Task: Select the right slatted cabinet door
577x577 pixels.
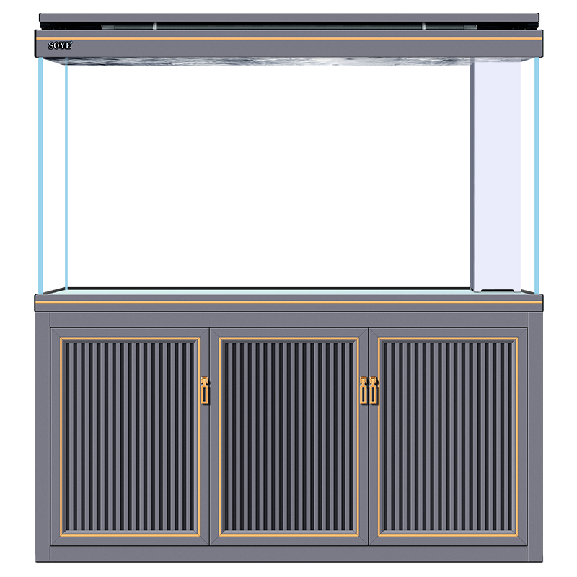Action: [447, 437]
